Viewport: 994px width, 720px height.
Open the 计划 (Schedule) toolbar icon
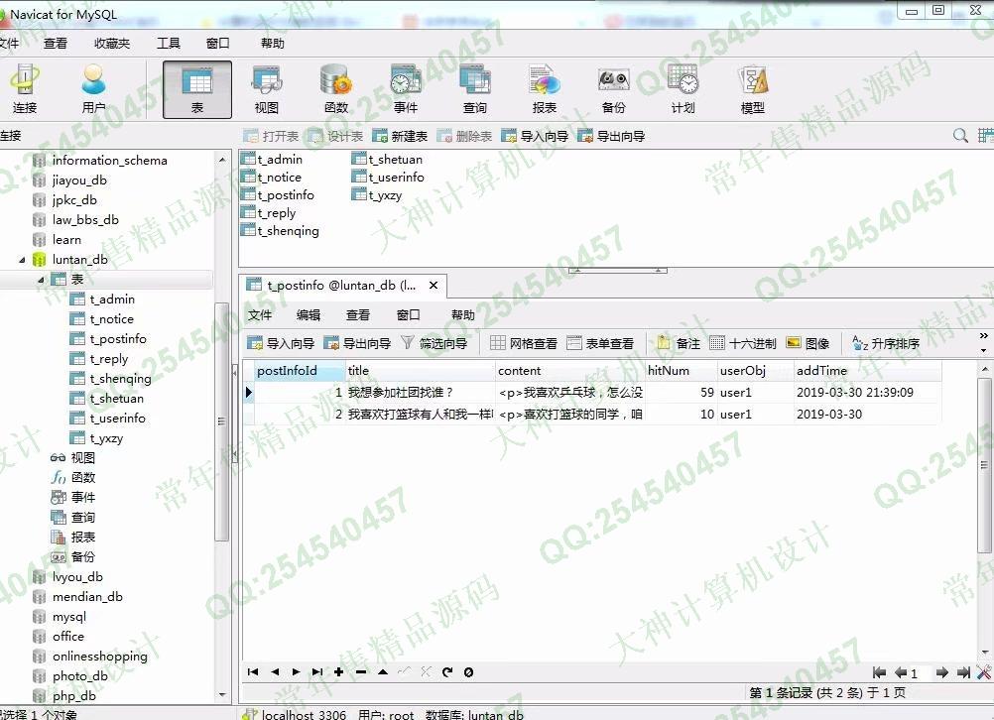point(683,88)
